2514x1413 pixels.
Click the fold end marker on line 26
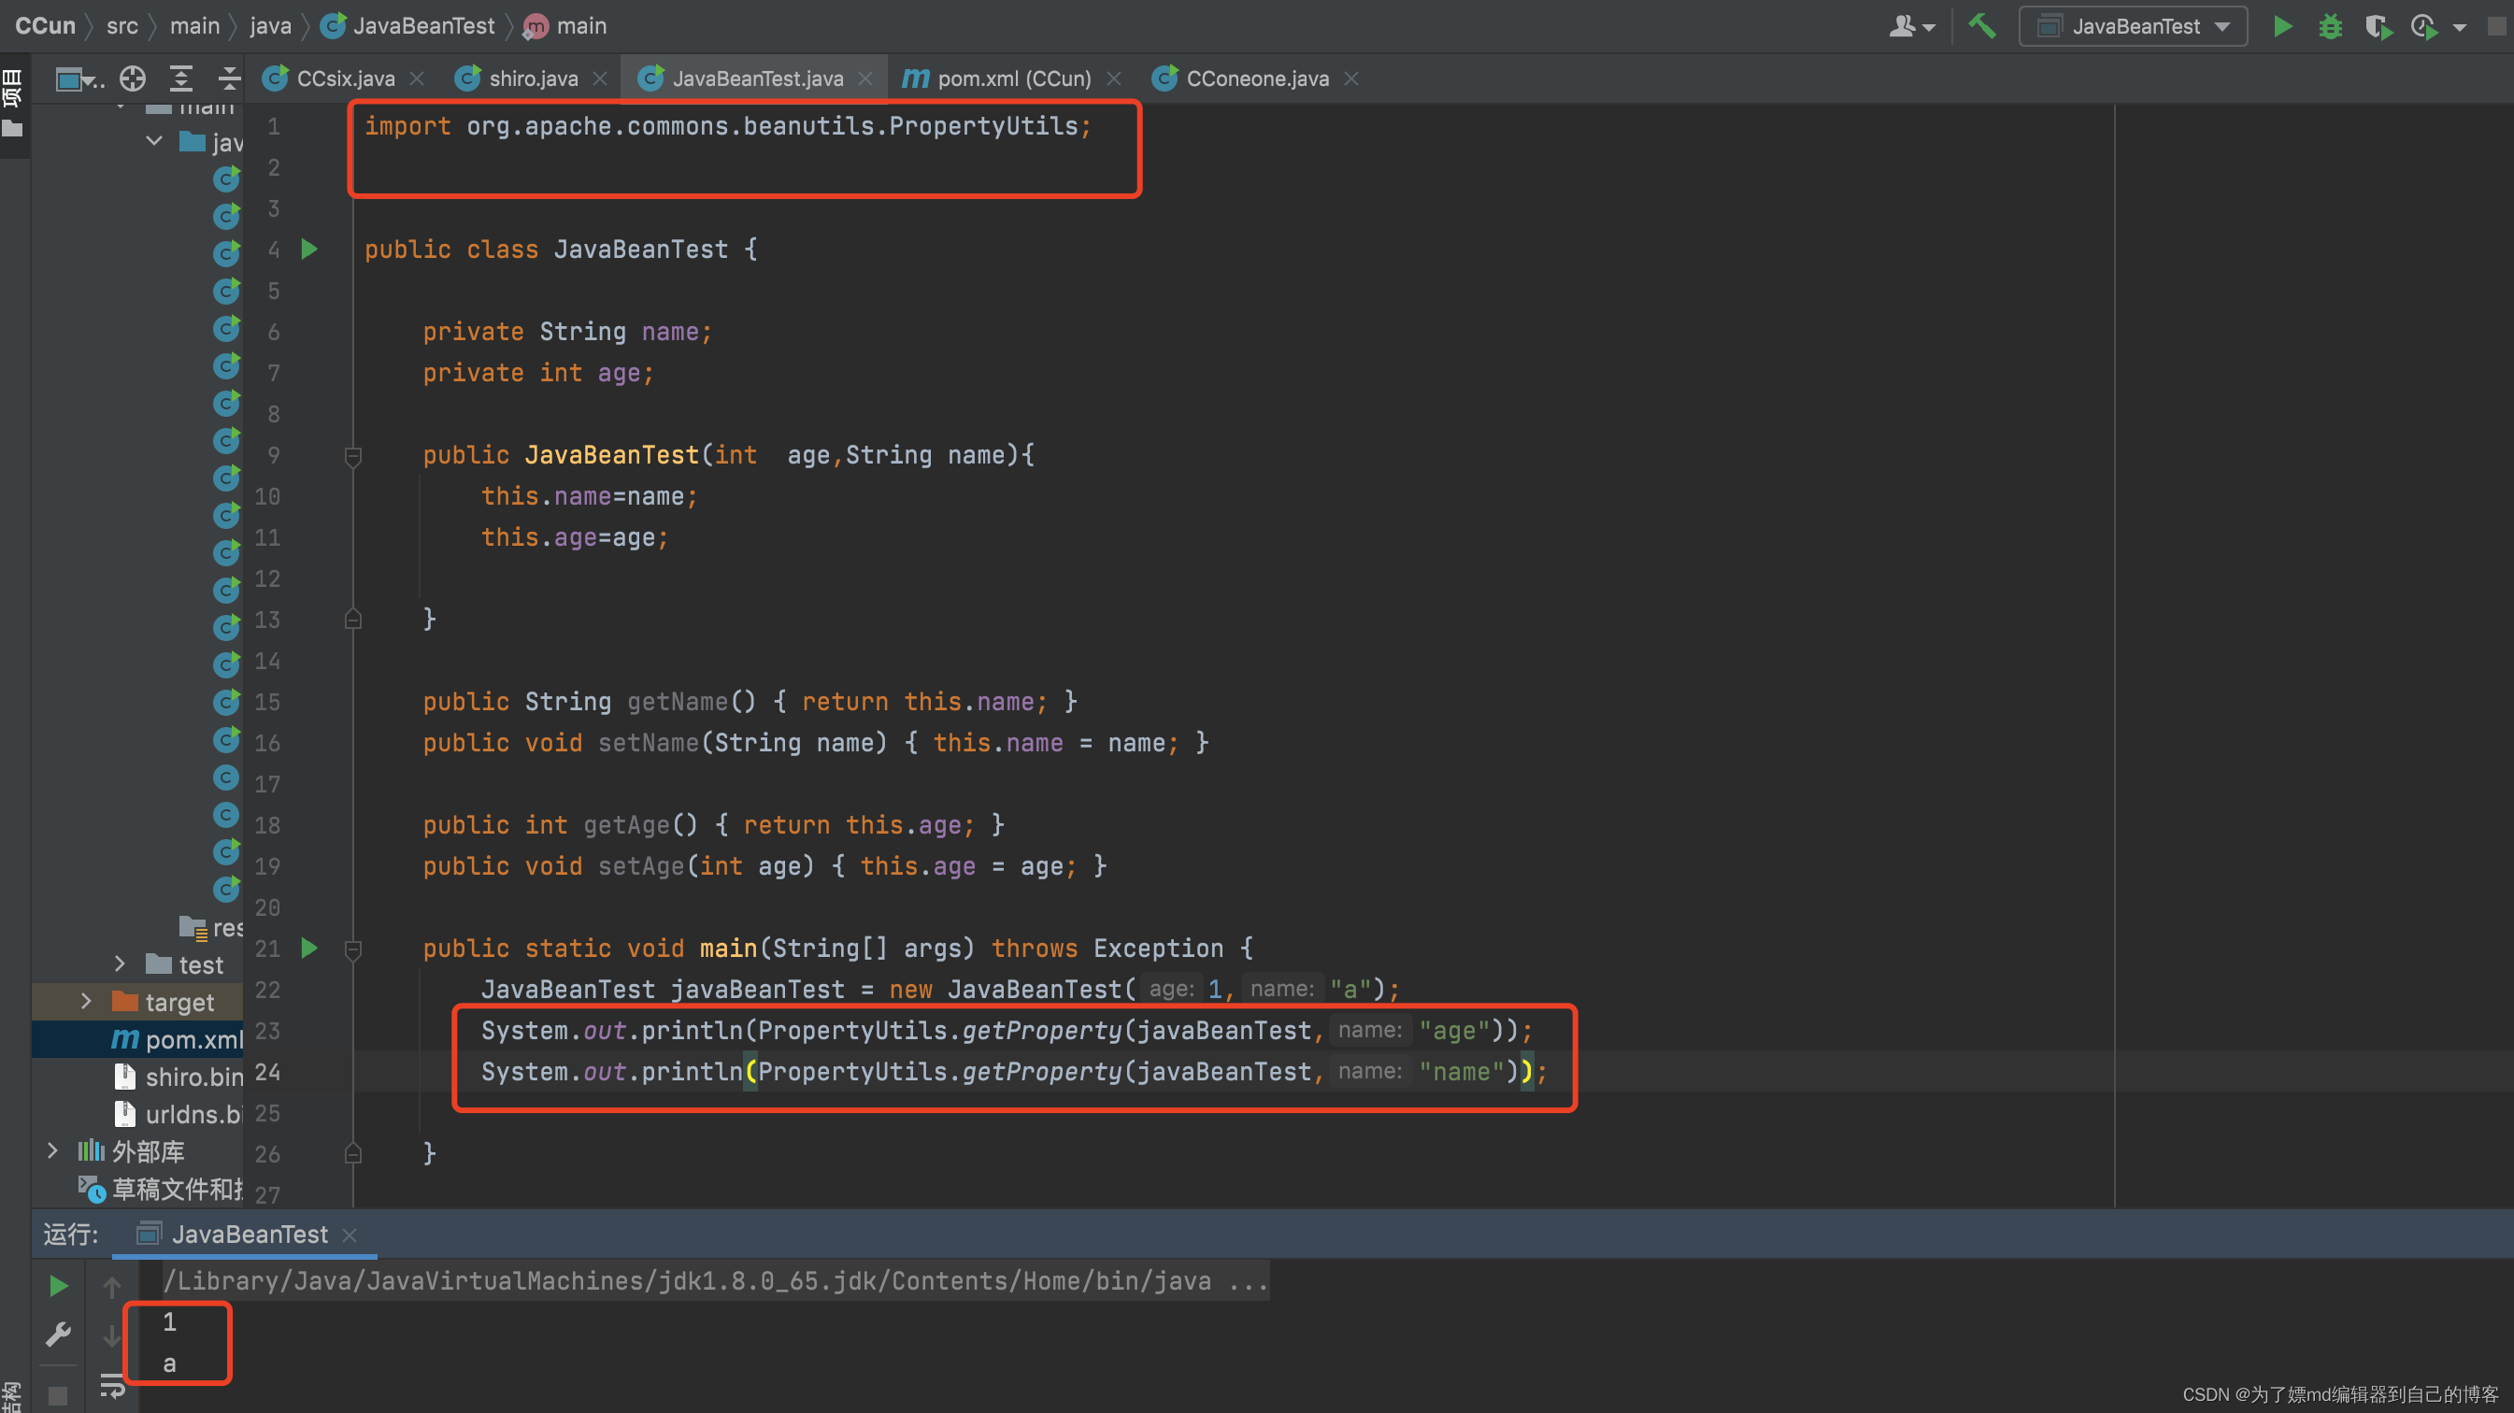click(353, 1153)
